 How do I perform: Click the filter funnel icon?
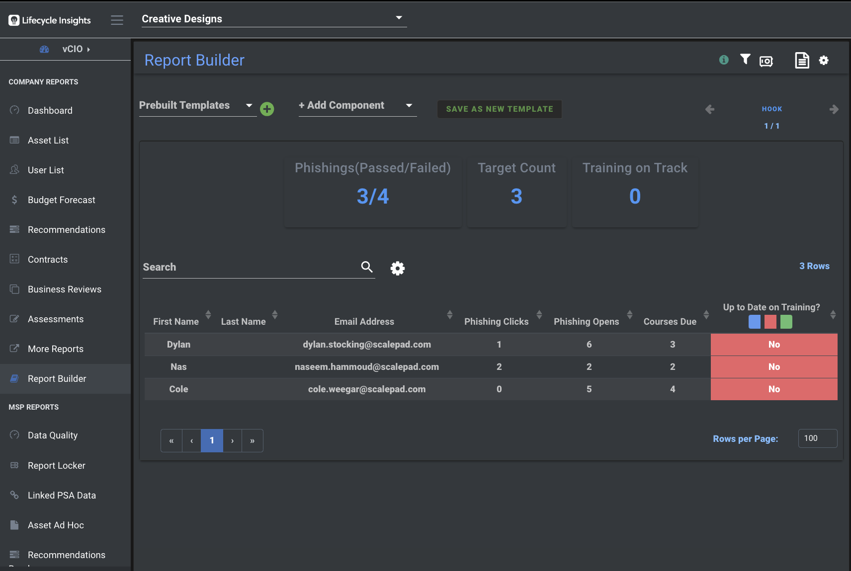(745, 59)
